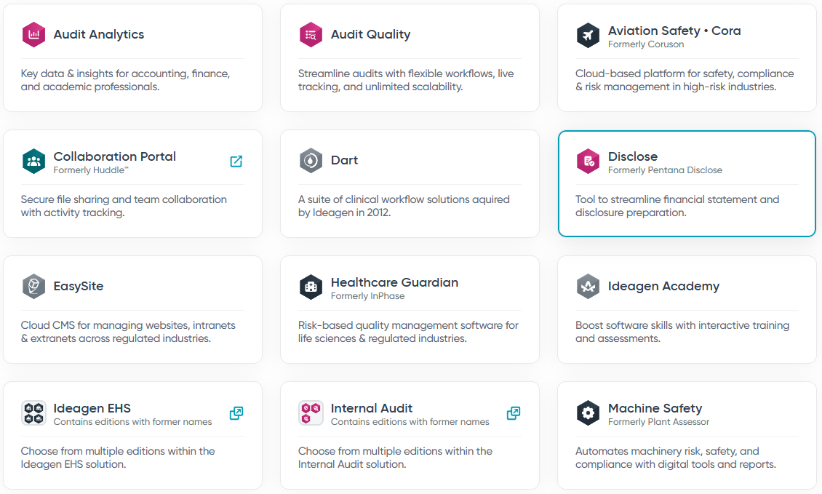Click the Collaboration Portal people icon
Viewport: 822px width, 494px height.
33,161
